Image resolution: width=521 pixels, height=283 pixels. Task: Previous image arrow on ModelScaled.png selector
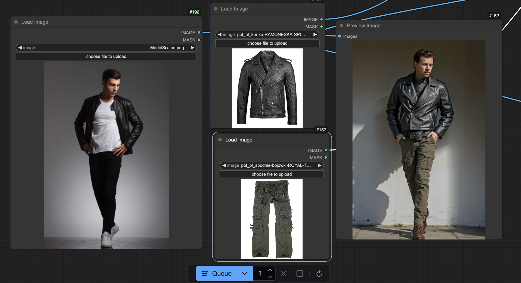[20, 48]
